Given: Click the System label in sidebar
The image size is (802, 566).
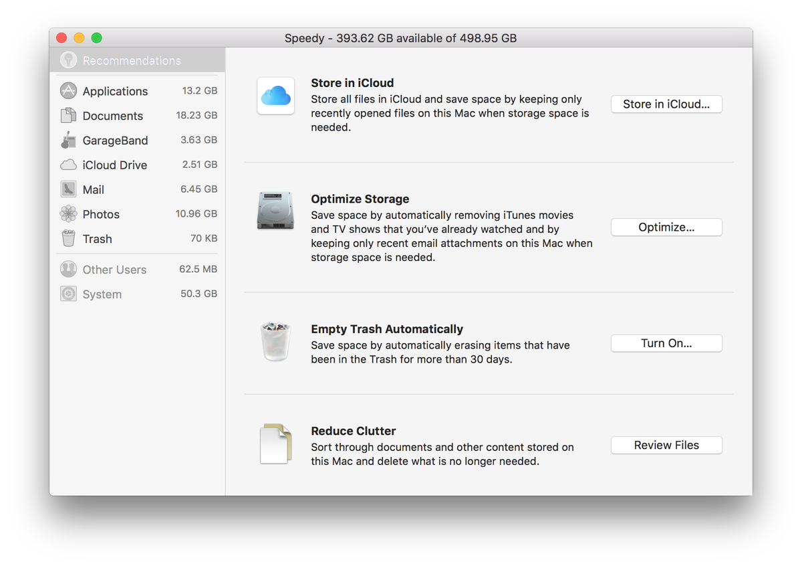Looking at the screenshot, I should (102, 294).
